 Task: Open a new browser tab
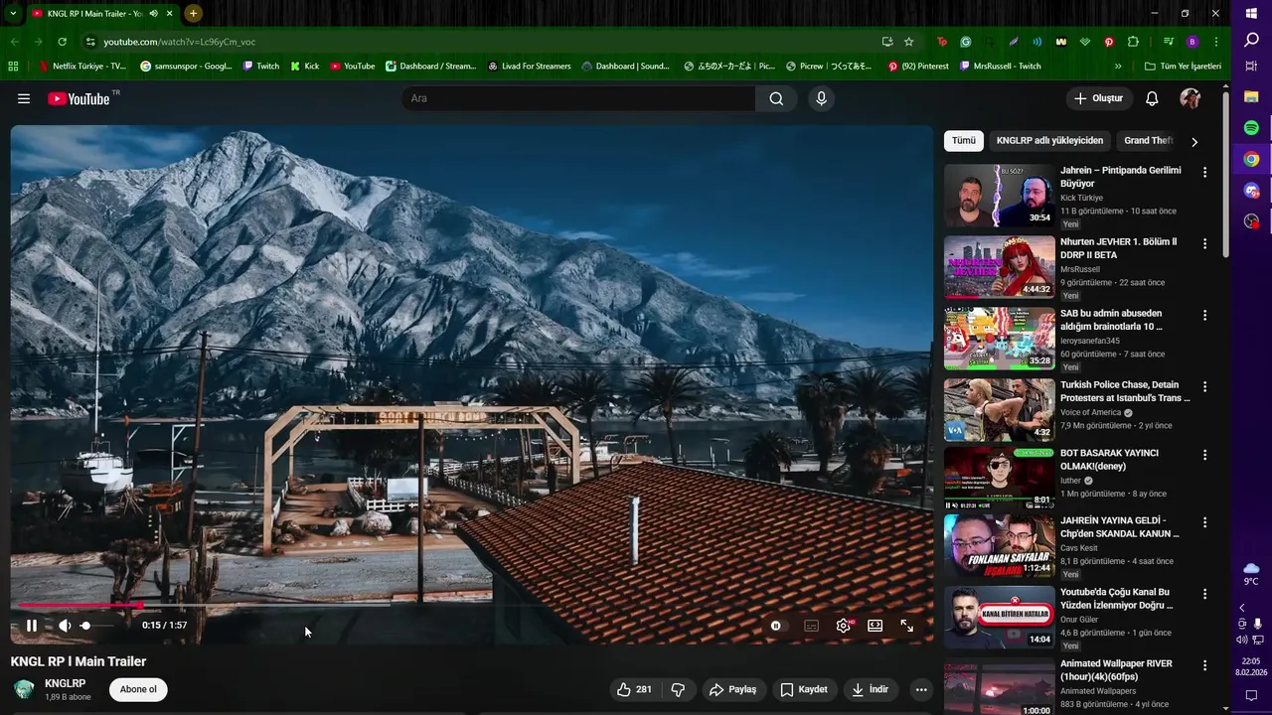pyautogui.click(x=193, y=13)
